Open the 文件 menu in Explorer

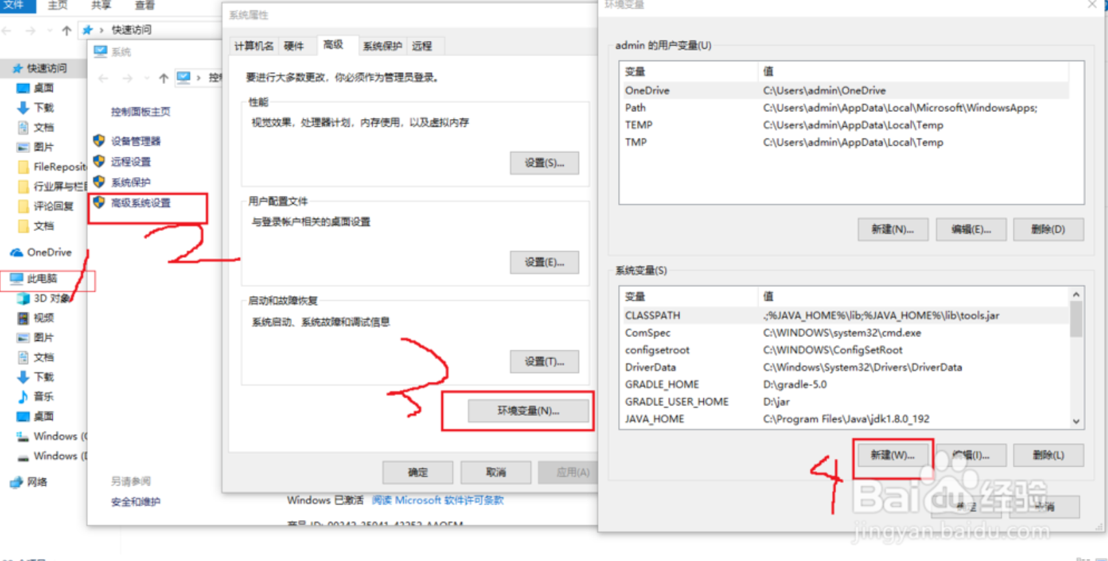[13, 5]
